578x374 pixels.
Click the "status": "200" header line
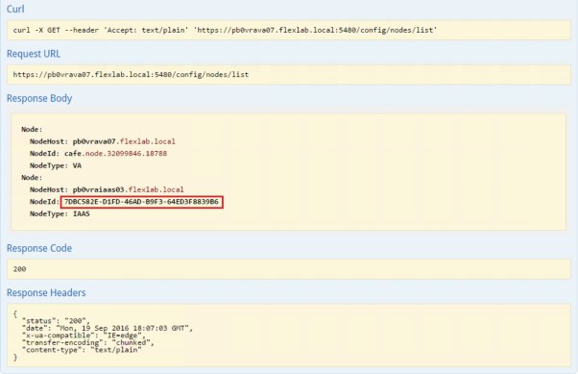(x=56, y=321)
